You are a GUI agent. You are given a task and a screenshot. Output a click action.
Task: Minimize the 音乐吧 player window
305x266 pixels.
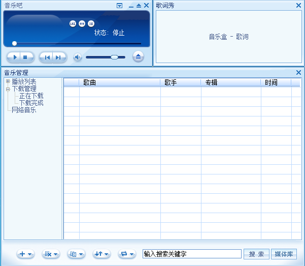[131, 7]
